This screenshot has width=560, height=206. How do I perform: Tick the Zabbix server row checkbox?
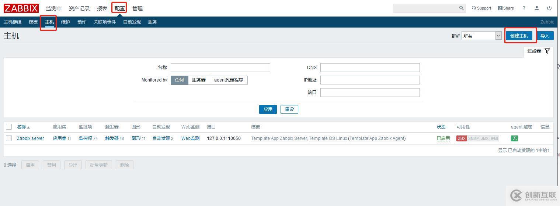9,138
